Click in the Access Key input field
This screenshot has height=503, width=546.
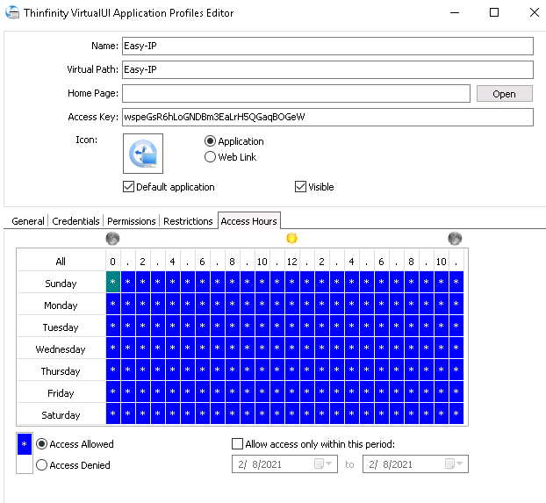click(x=327, y=117)
